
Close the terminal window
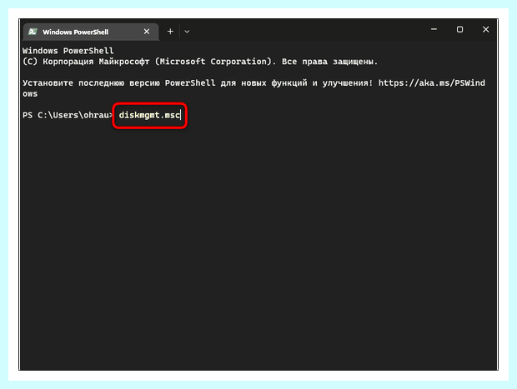point(485,30)
